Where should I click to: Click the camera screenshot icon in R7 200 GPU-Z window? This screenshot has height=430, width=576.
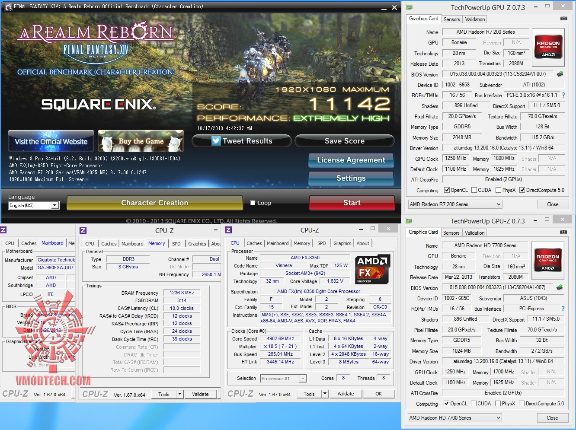click(563, 19)
